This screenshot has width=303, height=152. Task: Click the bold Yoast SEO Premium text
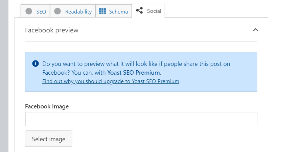133,72
